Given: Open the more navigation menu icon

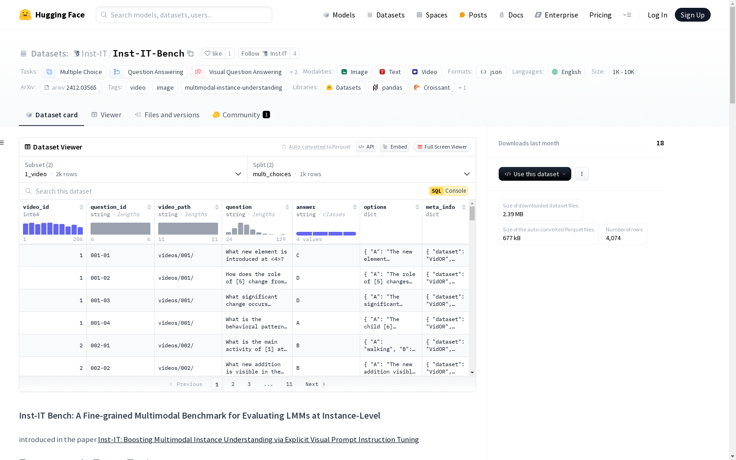Looking at the screenshot, I should click(x=627, y=15).
